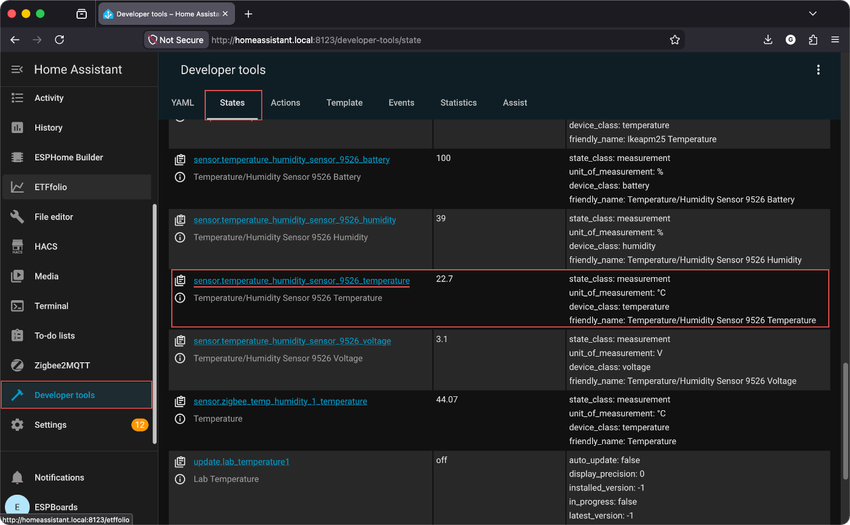Screen dimensions: 850x525
Task: Switch to the YAML tab
Action: (183, 103)
